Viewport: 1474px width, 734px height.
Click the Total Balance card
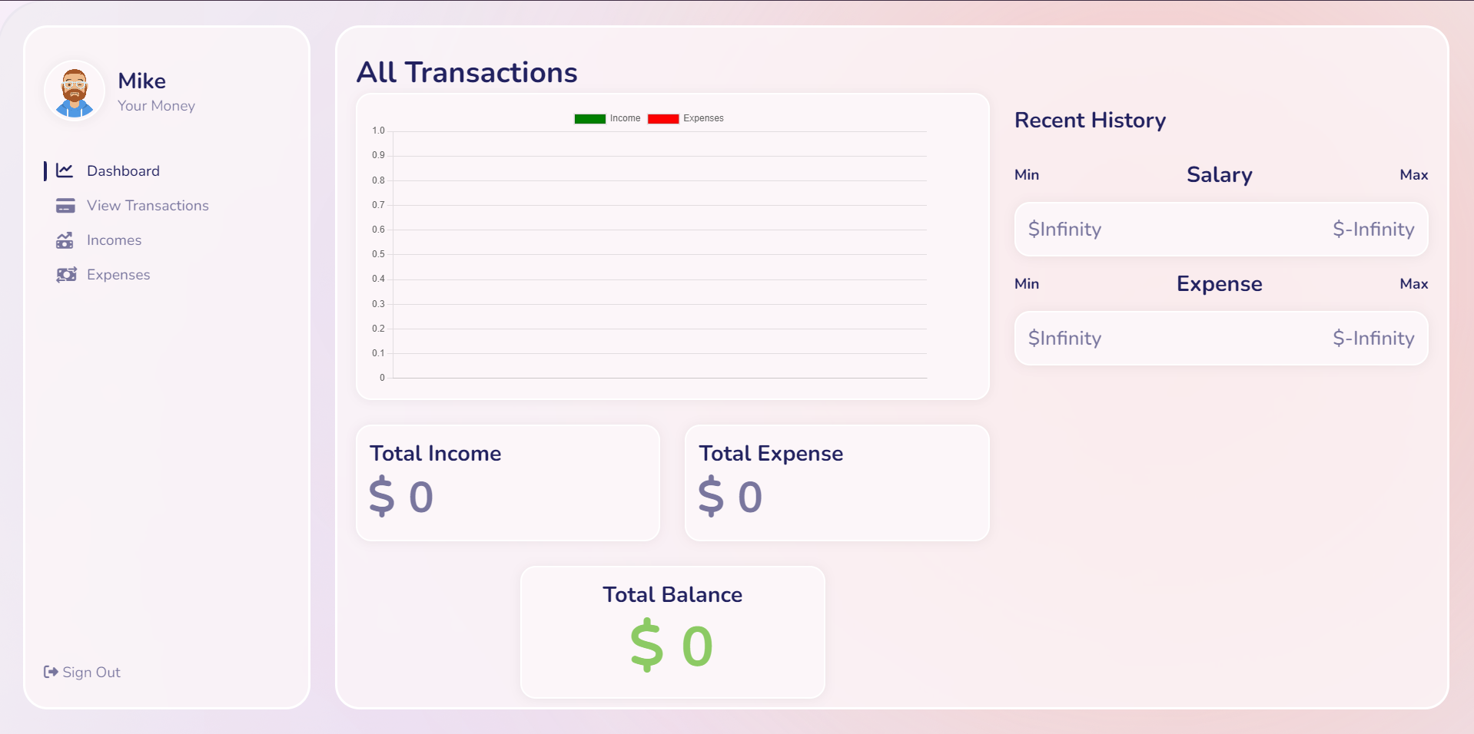tap(672, 633)
